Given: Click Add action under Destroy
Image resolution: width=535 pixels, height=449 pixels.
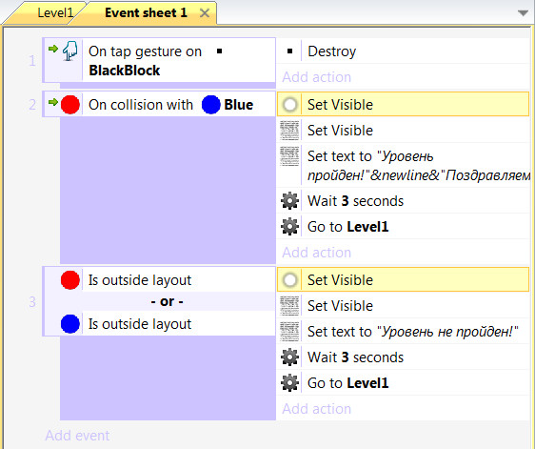Looking at the screenshot, I should coord(317,77).
